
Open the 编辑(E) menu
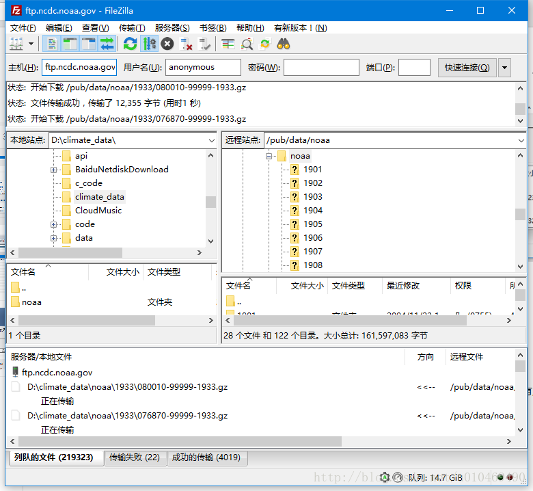click(x=59, y=28)
